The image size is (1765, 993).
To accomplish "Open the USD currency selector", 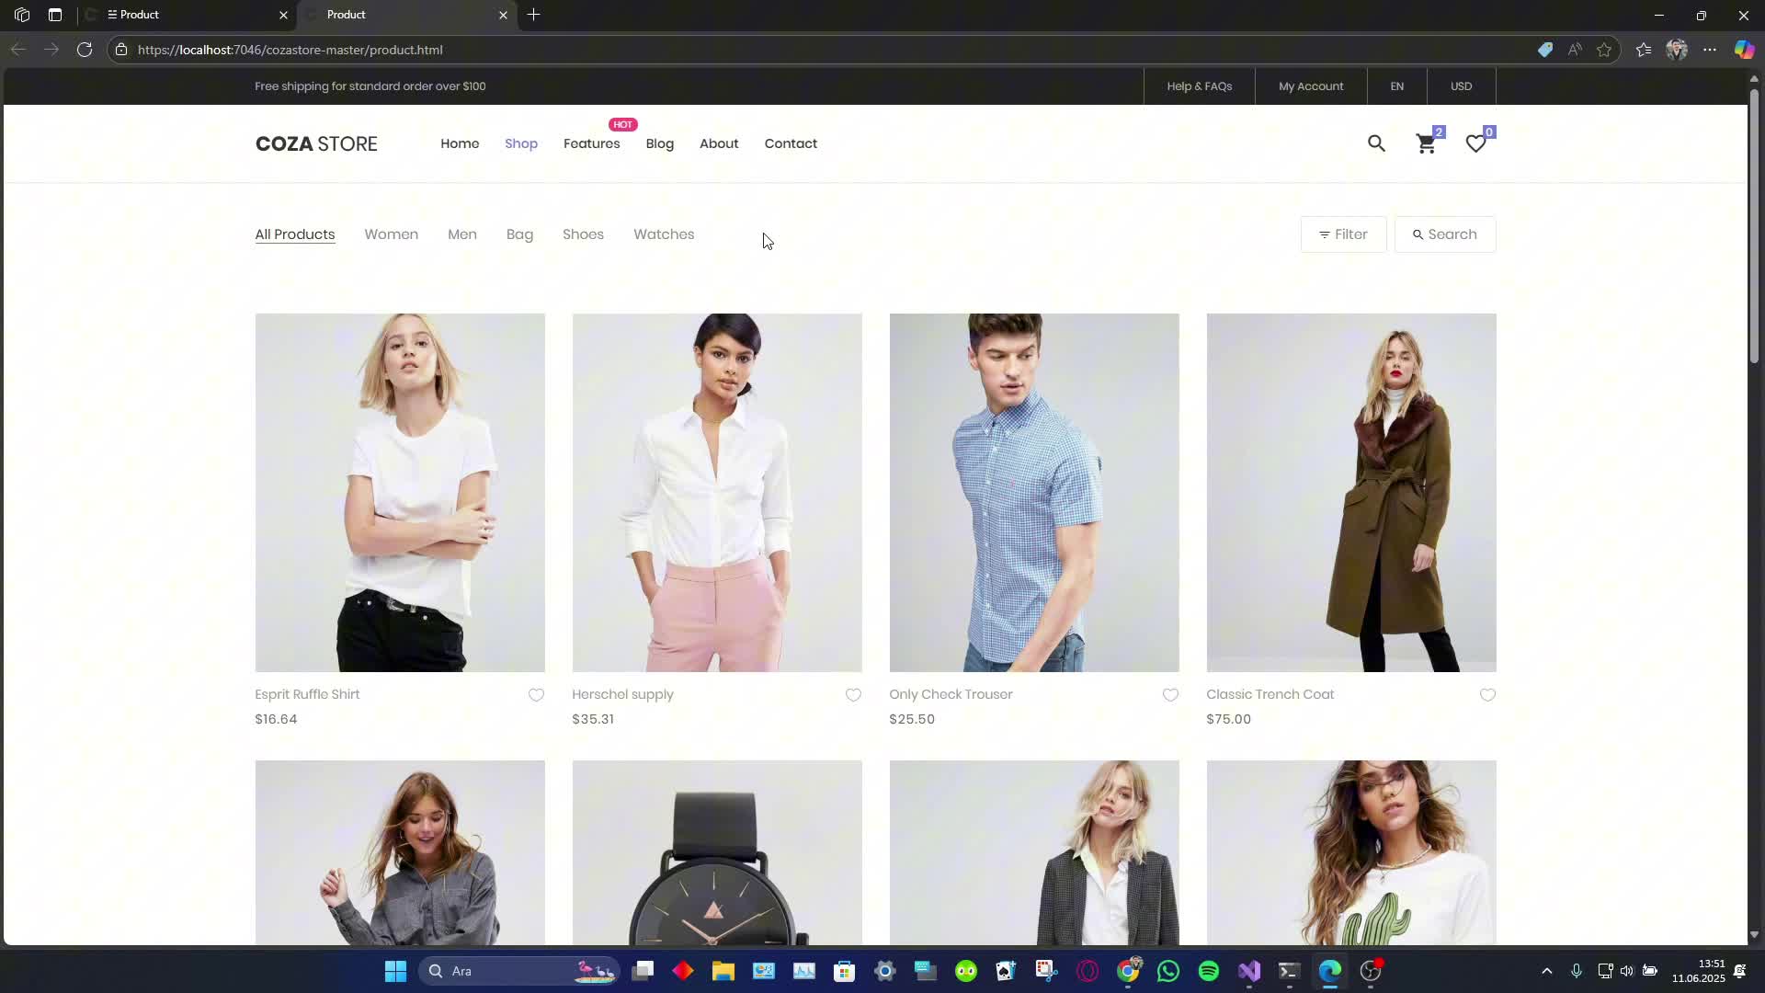I will pyautogui.click(x=1461, y=86).
